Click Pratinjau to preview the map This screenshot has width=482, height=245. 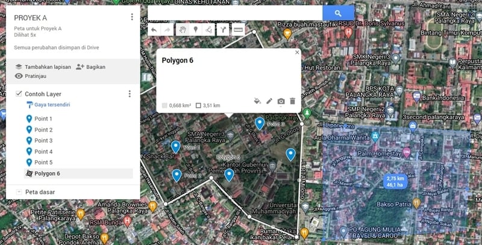click(31, 76)
